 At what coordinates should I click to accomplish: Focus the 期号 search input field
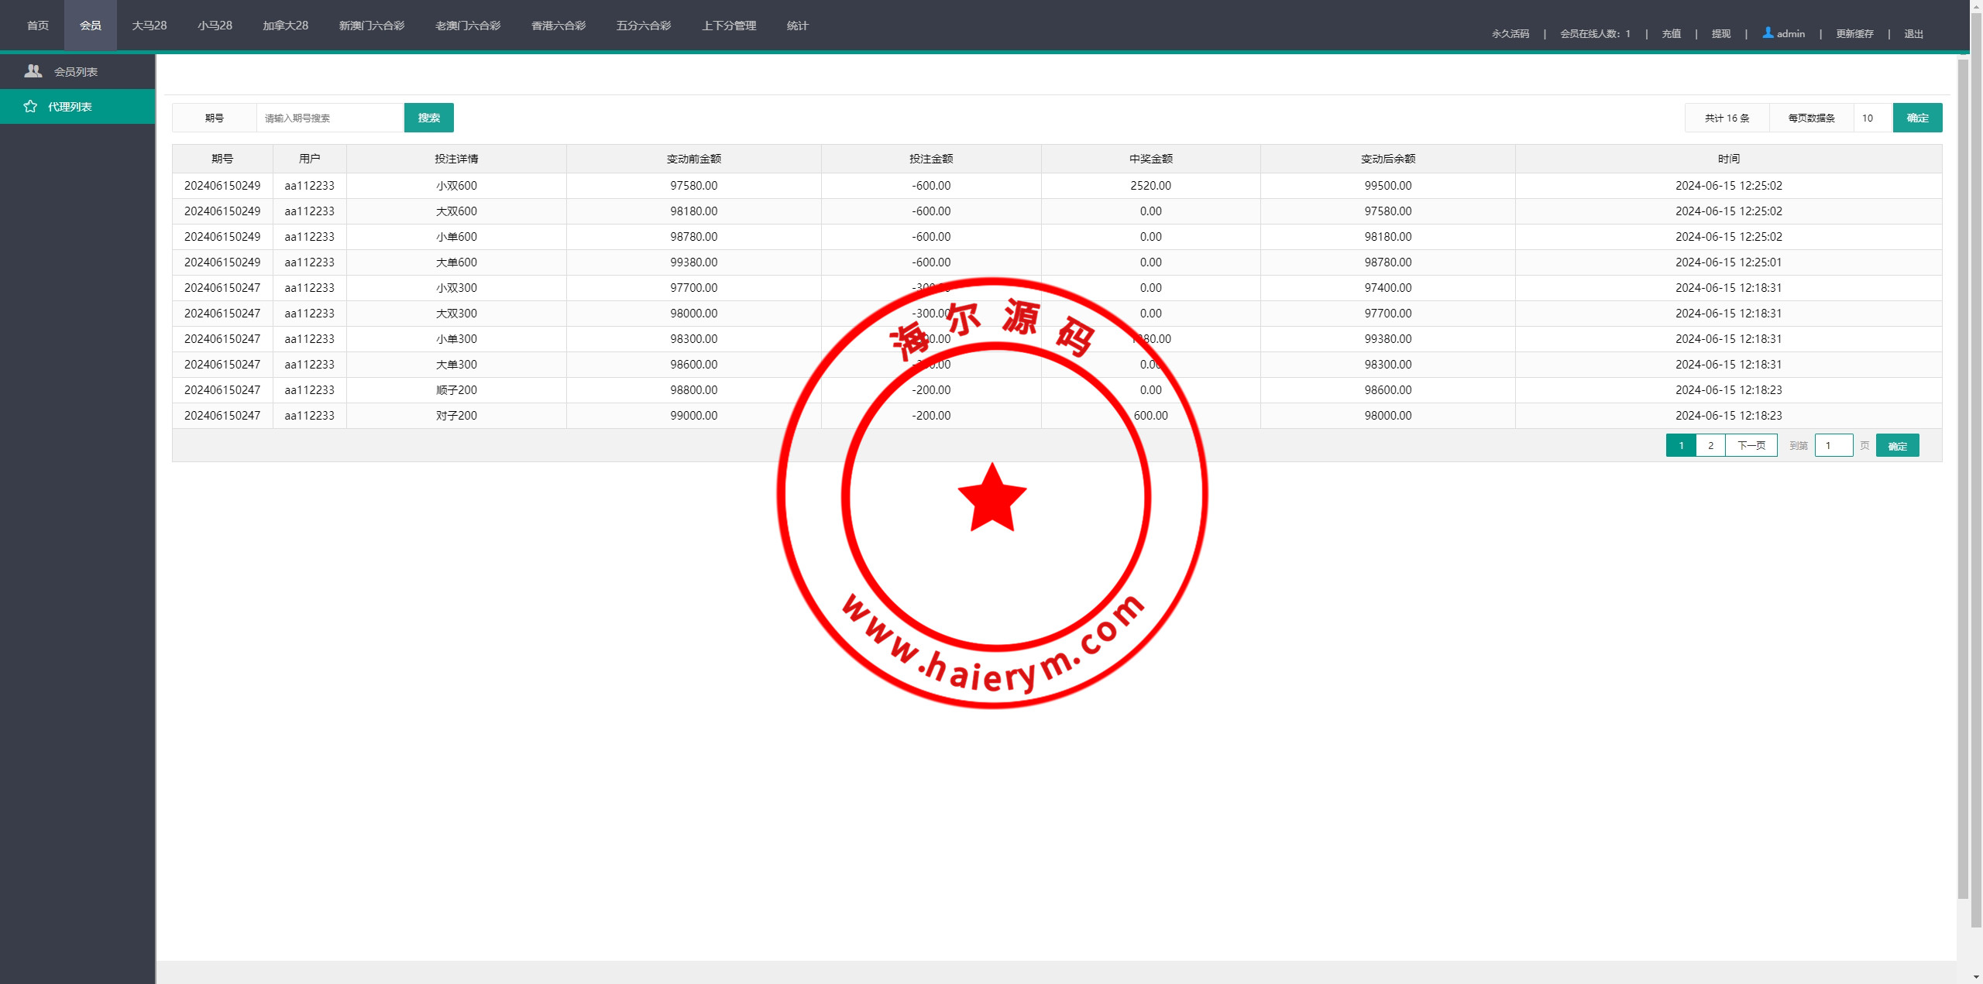click(x=330, y=118)
